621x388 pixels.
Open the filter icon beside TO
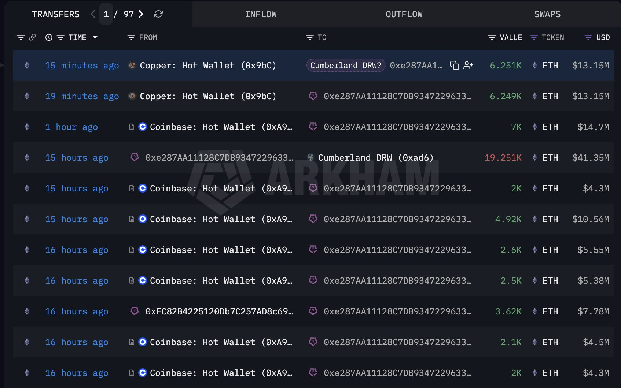pyautogui.click(x=310, y=37)
